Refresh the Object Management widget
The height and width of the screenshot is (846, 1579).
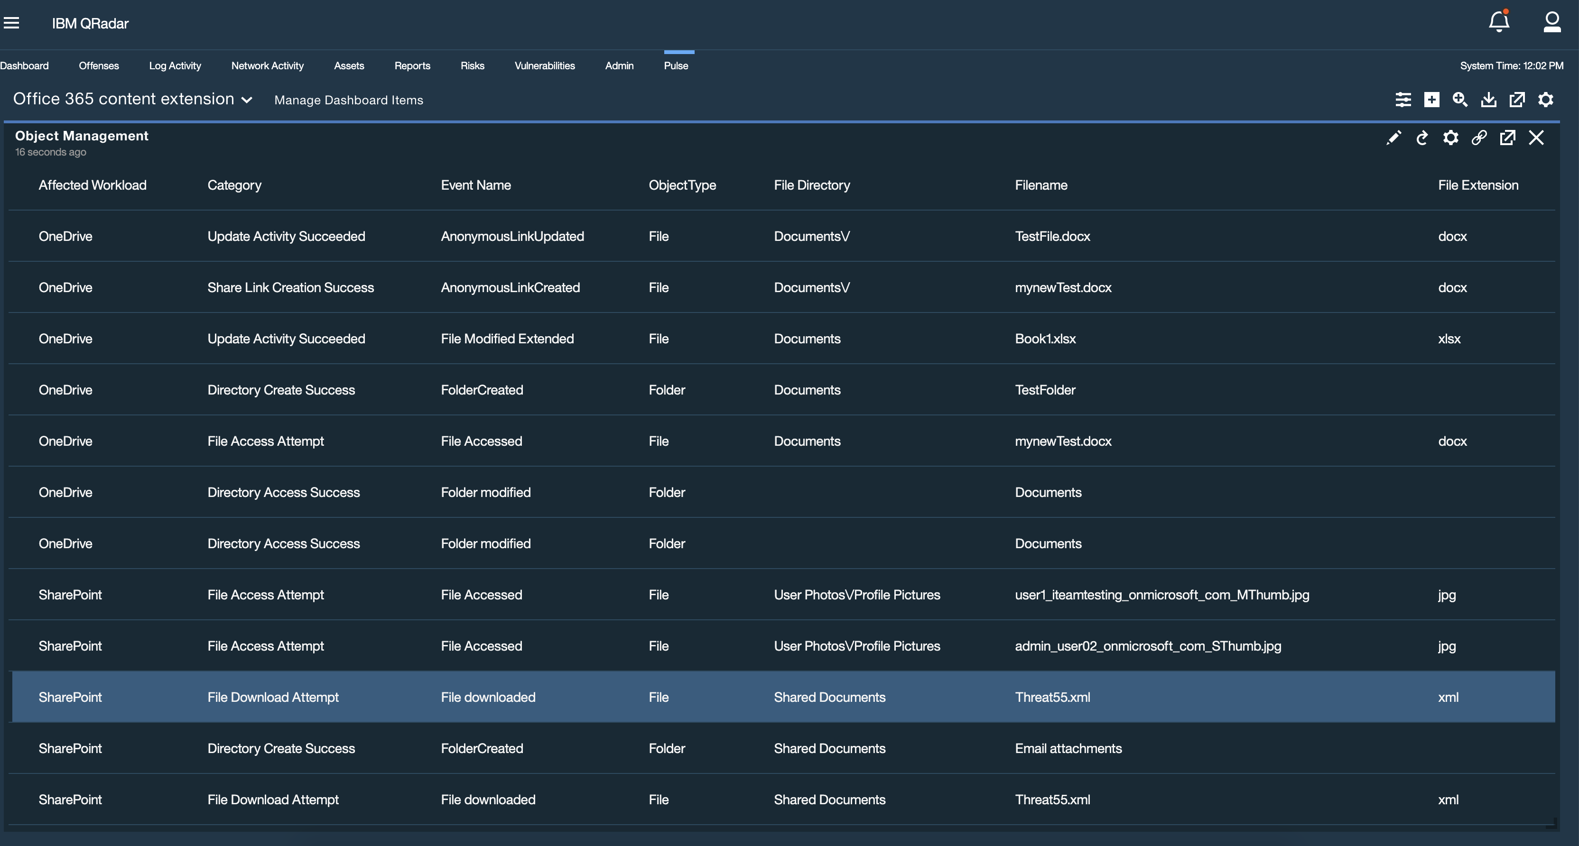[x=1422, y=138]
